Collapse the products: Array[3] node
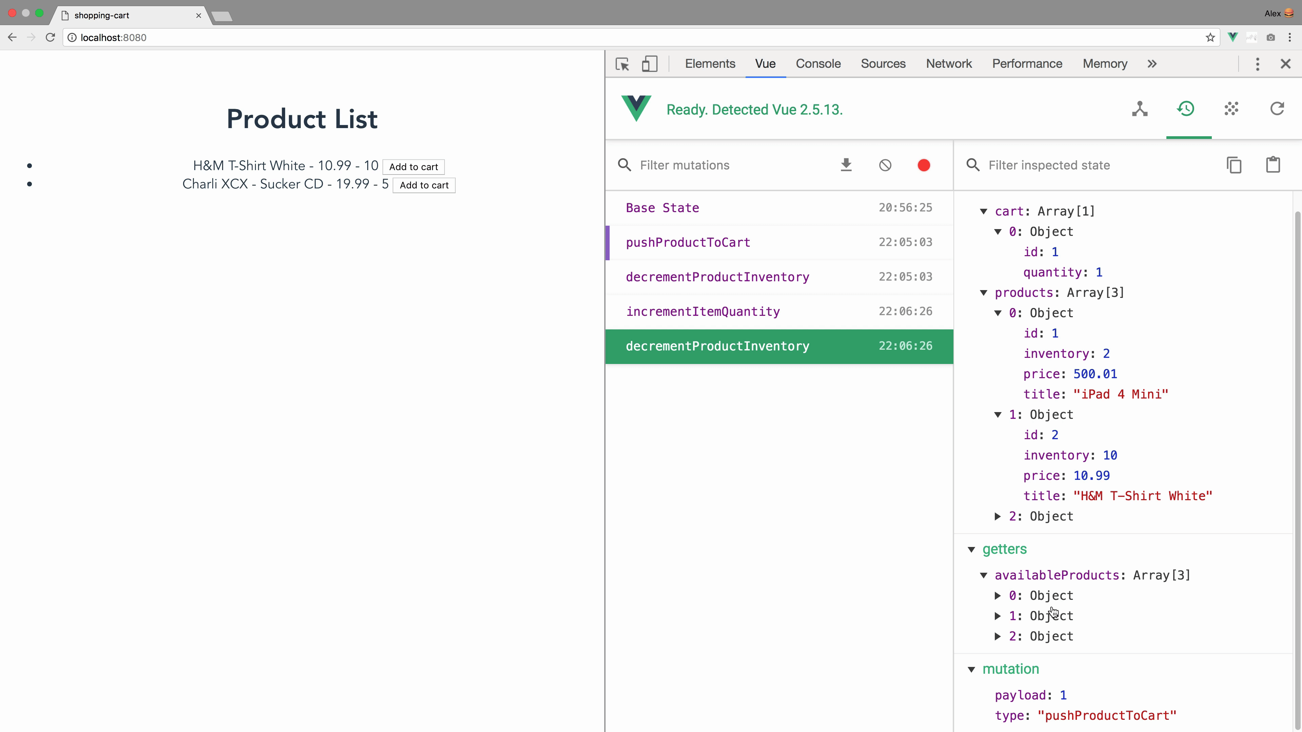1302x732 pixels. pyautogui.click(x=984, y=292)
